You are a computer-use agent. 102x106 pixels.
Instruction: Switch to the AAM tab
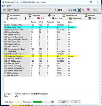click(52, 16)
